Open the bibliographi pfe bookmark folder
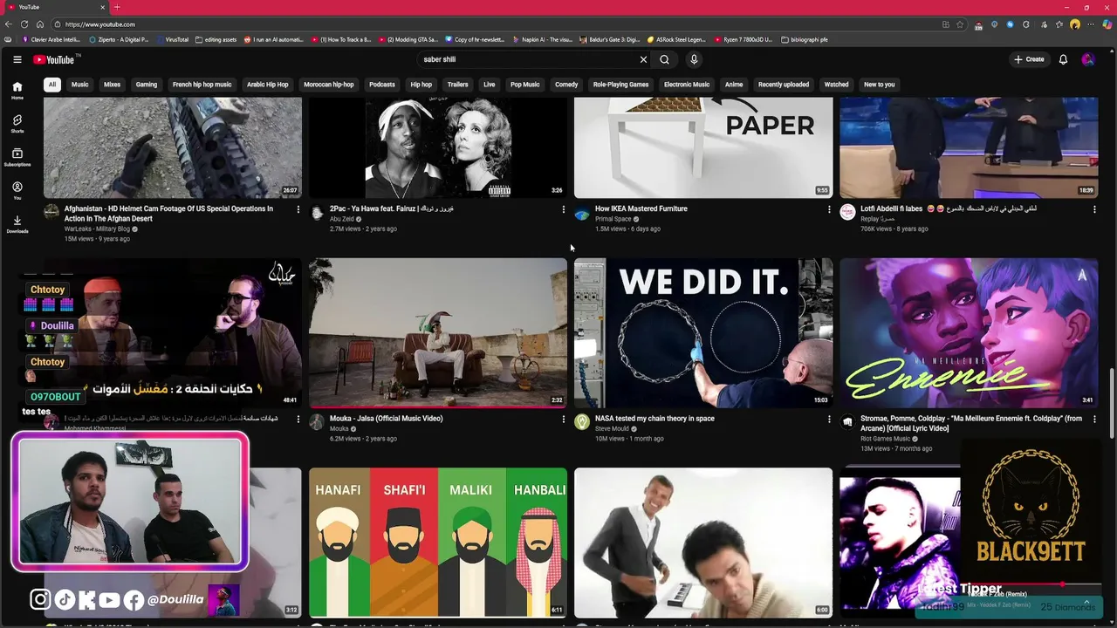 click(805, 39)
